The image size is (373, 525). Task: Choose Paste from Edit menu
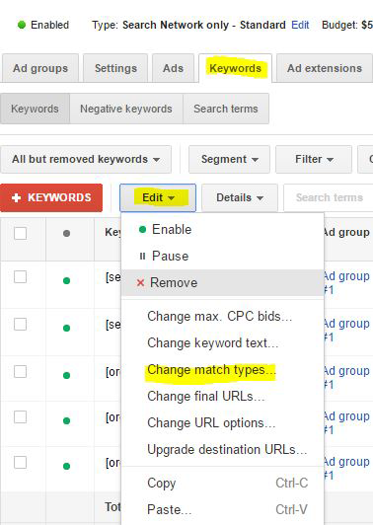click(223, 510)
